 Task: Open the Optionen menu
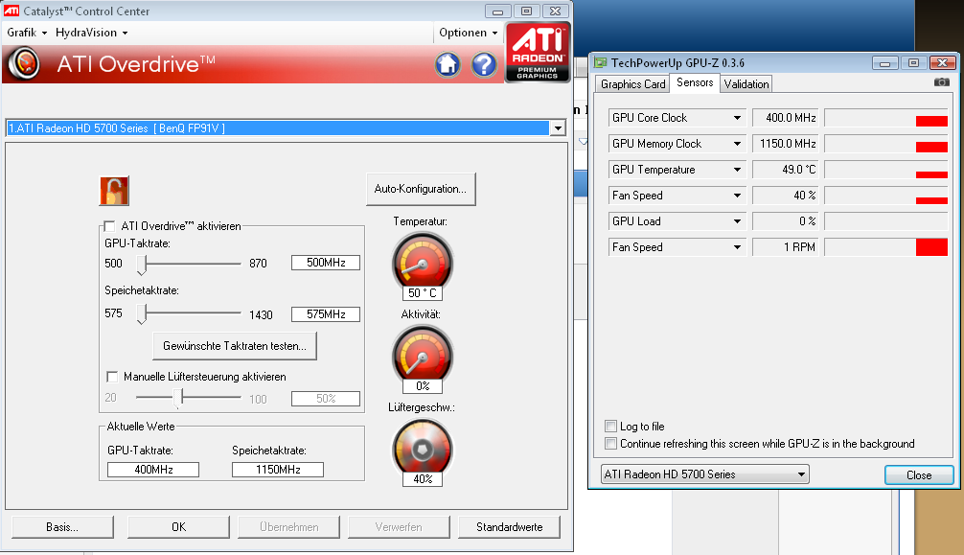point(468,33)
